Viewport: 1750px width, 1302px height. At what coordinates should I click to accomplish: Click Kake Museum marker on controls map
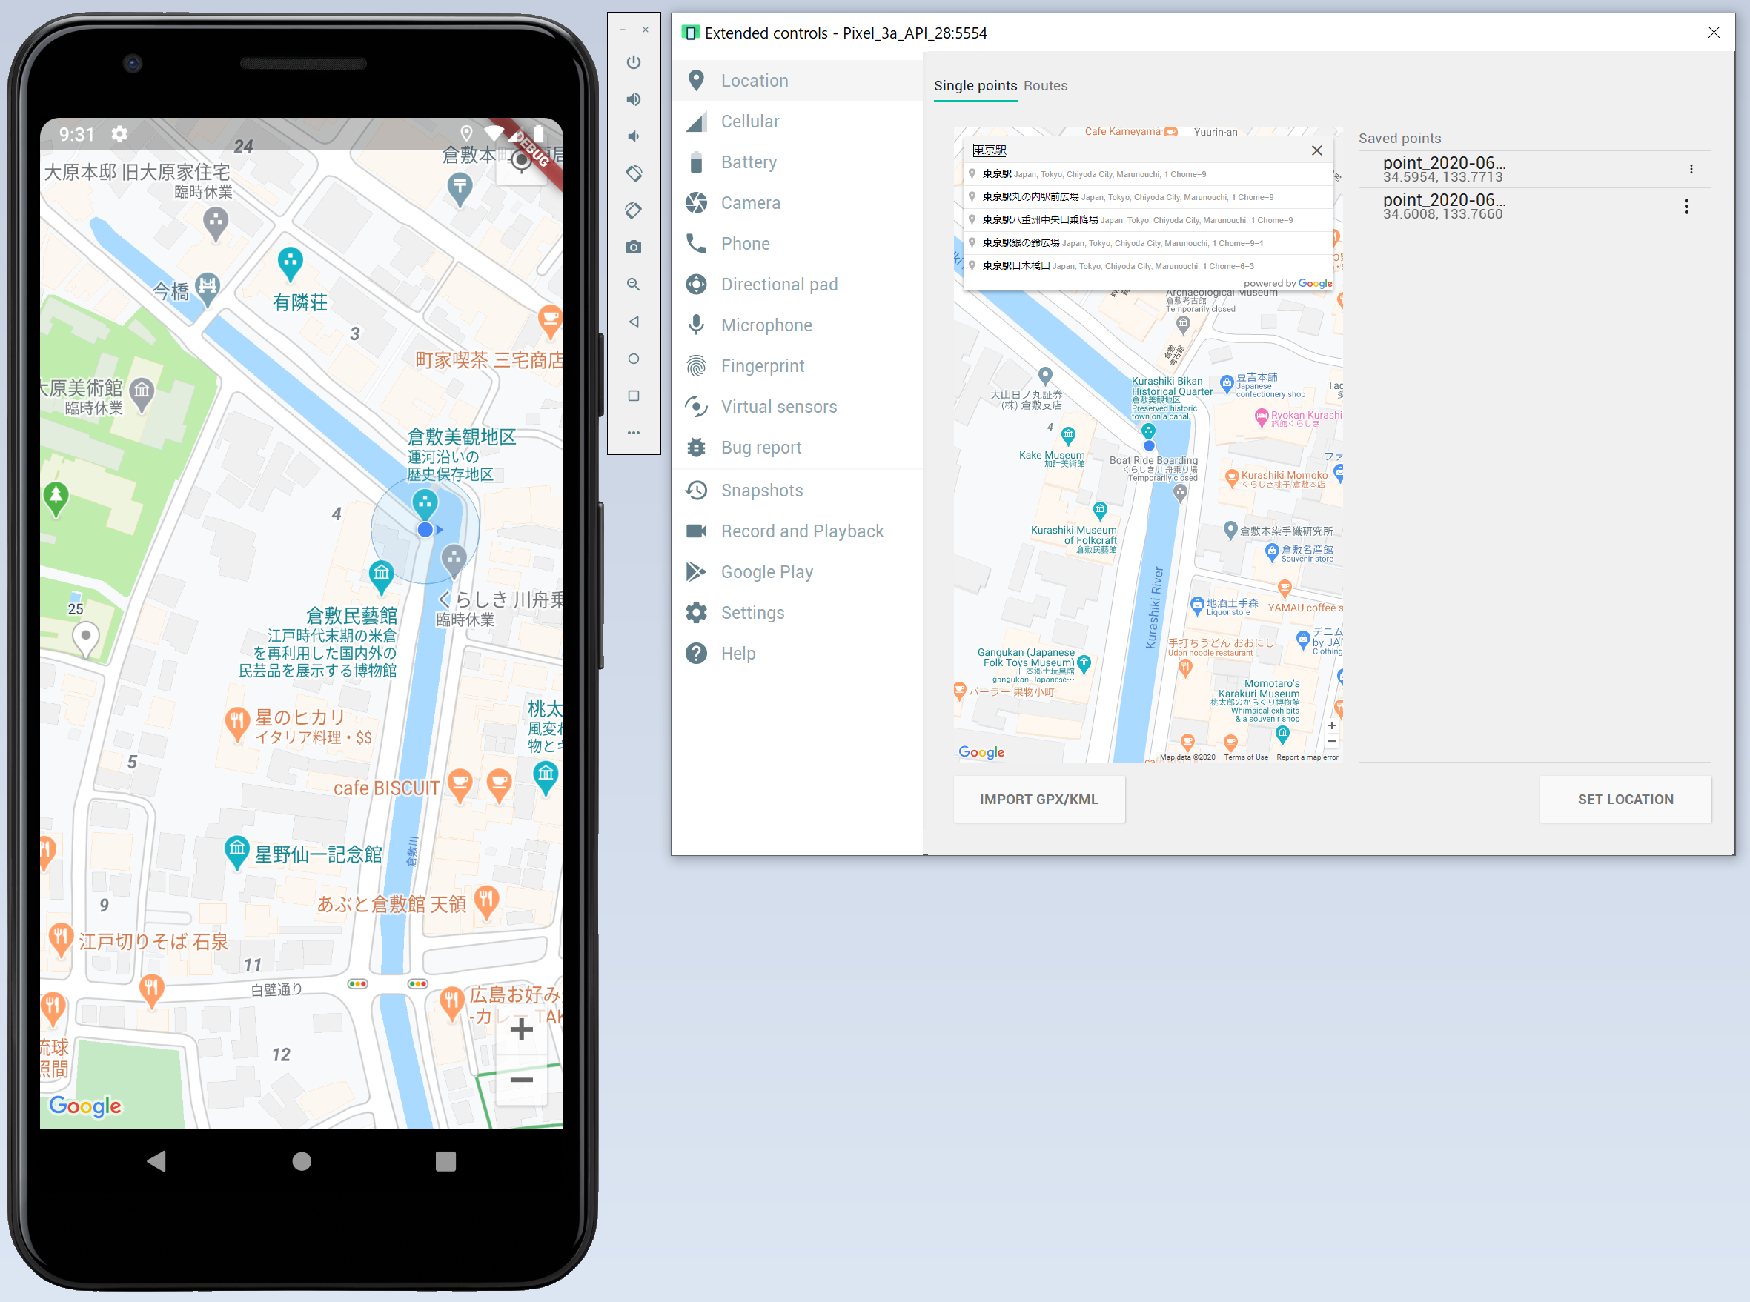click(1067, 436)
